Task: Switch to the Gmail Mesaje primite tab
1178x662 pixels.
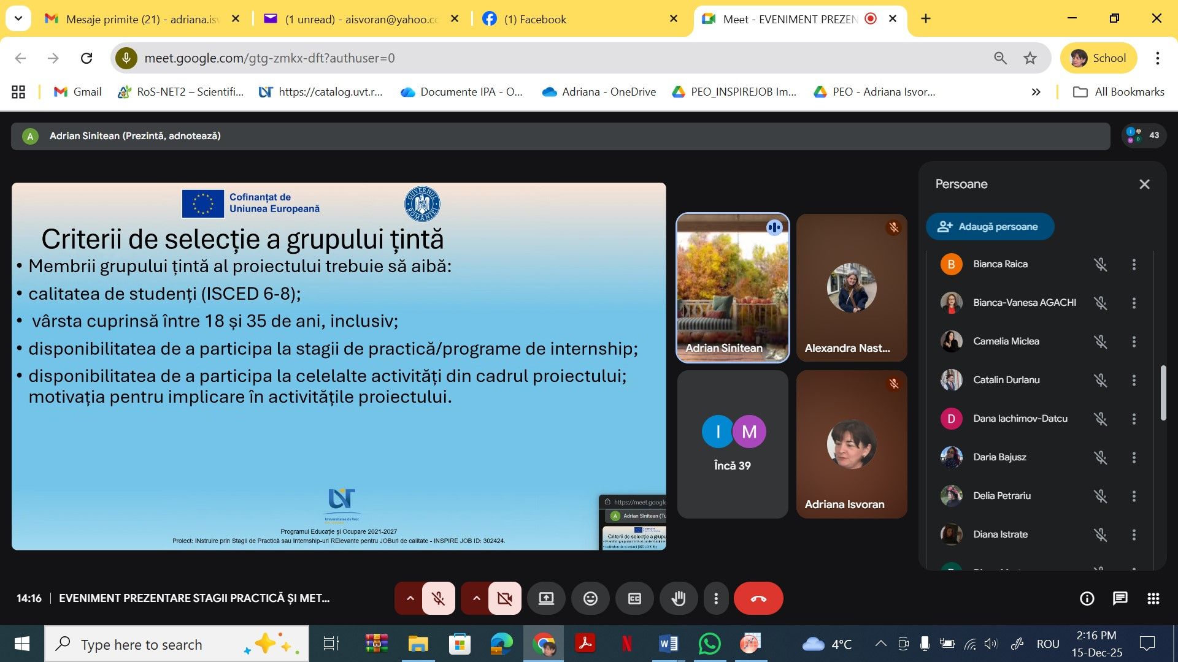Action: pos(141,19)
